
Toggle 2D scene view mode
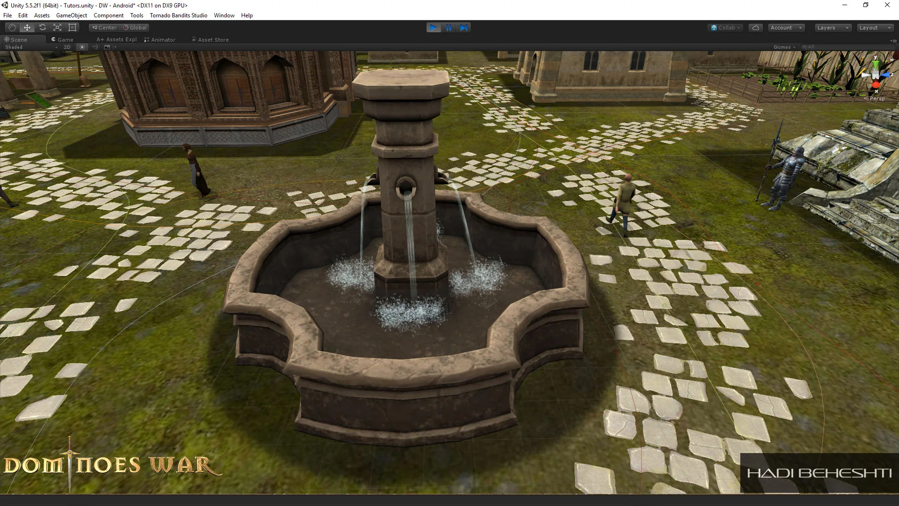coord(67,47)
